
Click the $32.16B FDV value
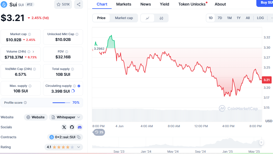click(63, 57)
